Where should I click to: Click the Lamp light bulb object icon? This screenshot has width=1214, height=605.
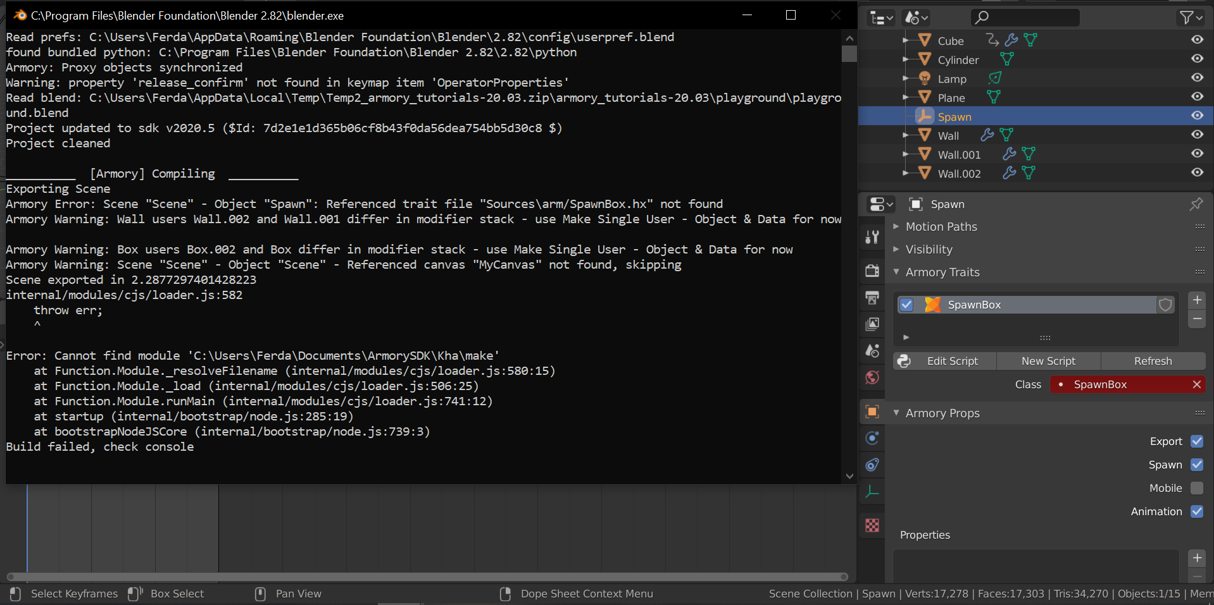[x=925, y=78]
